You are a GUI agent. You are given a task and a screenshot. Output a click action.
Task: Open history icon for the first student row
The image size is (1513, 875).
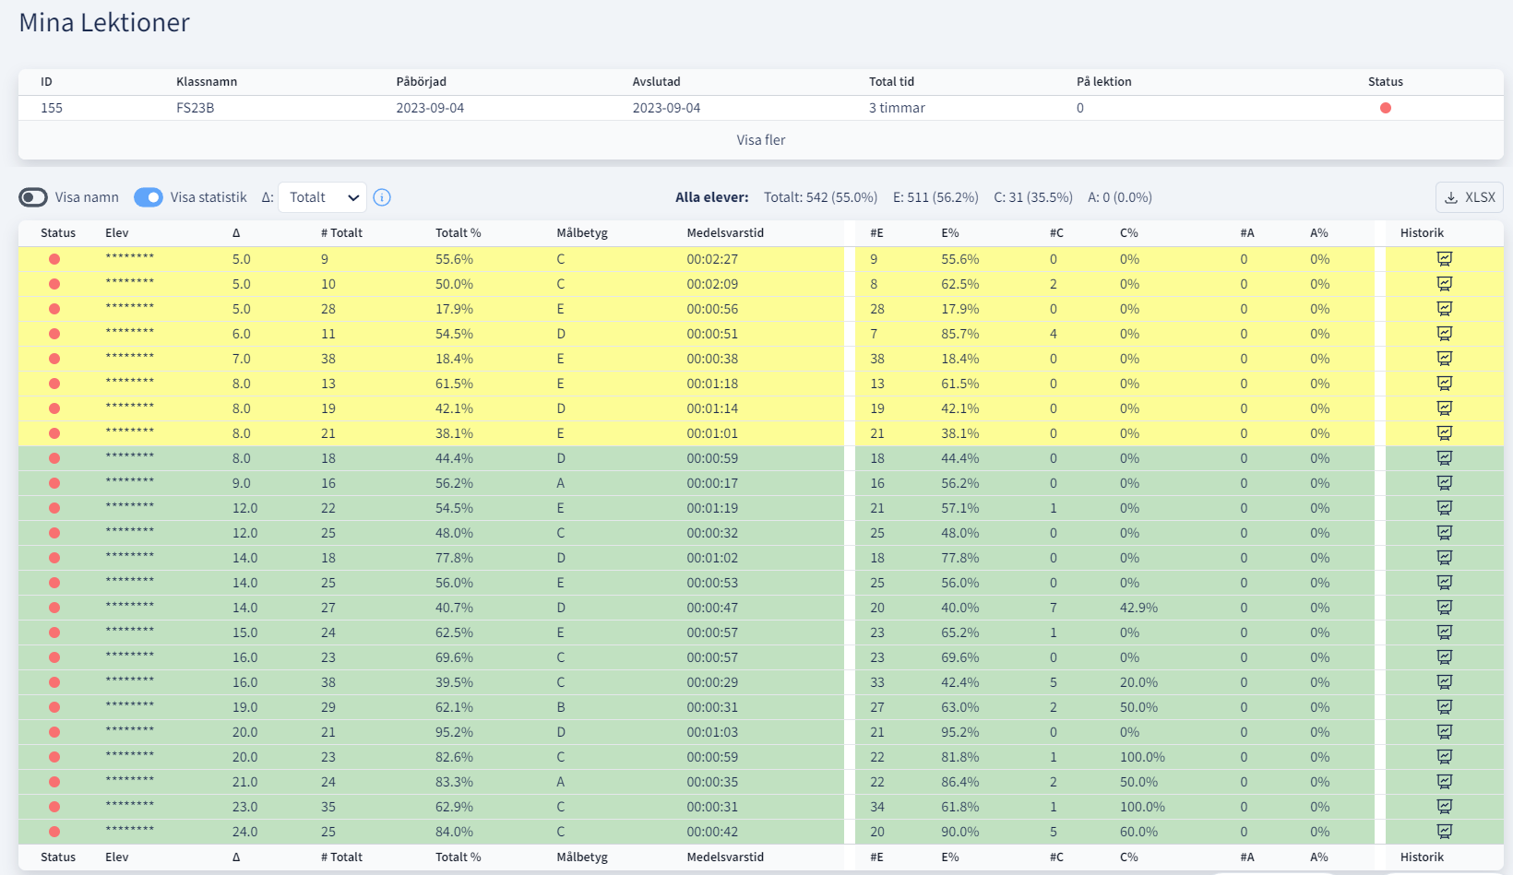click(x=1444, y=259)
